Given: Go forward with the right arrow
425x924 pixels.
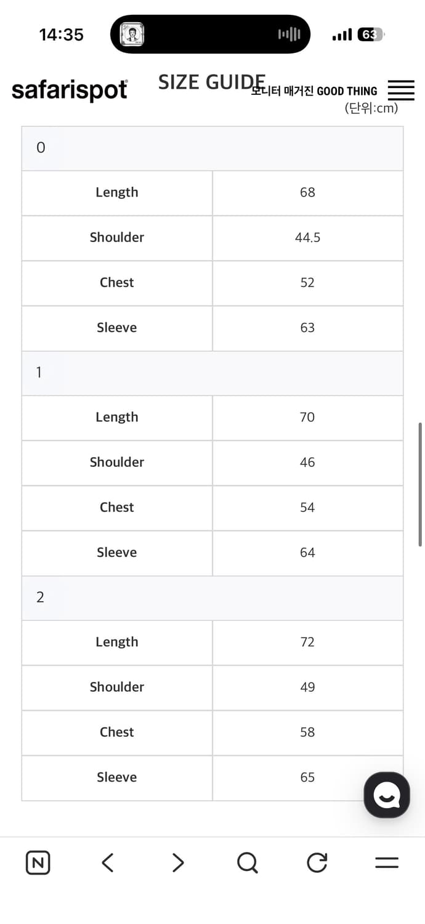Looking at the screenshot, I should (x=178, y=862).
